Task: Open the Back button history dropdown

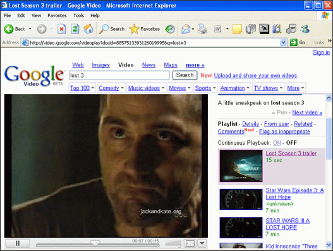Action: tap(30, 28)
